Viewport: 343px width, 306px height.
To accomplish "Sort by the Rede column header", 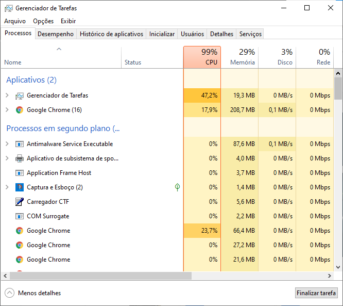I will [x=315, y=57].
